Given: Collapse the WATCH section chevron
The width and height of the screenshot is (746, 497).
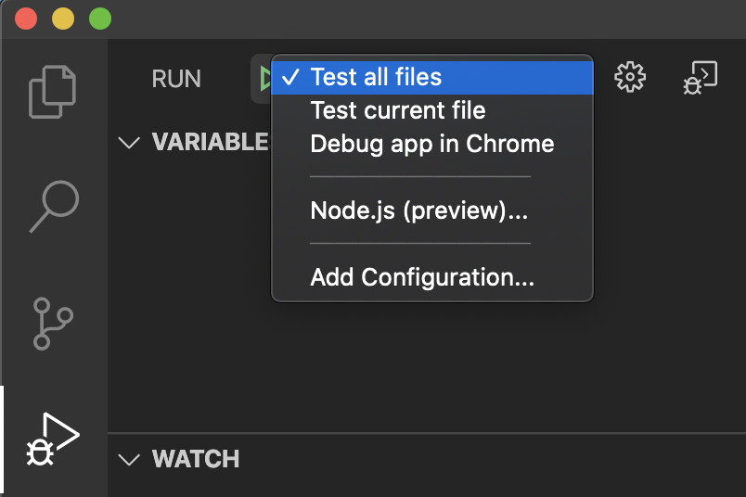Looking at the screenshot, I should pyautogui.click(x=130, y=459).
